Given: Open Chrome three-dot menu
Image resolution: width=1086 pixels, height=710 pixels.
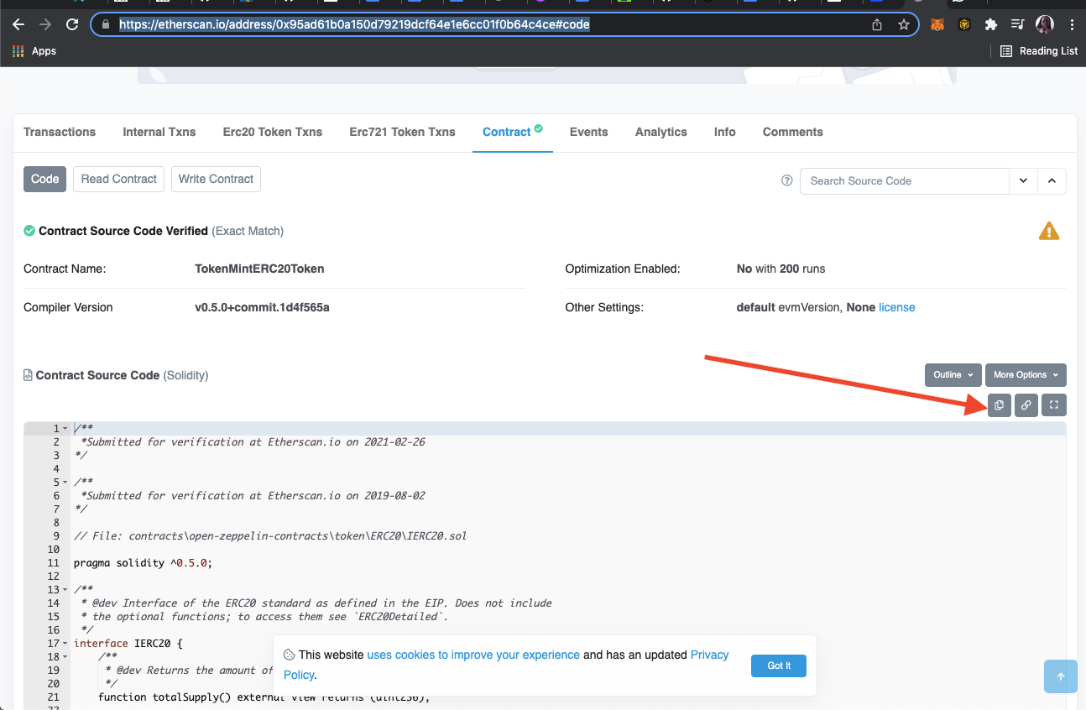Looking at the screenshot, I should pos(1072,24).
